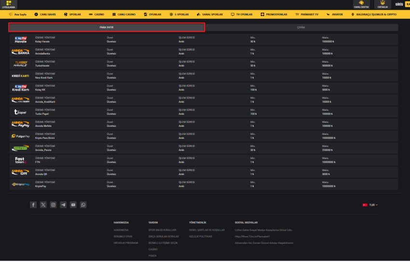Open Poker footer link
The width and height of the screenshot is (410, 265).
(152, 256)
